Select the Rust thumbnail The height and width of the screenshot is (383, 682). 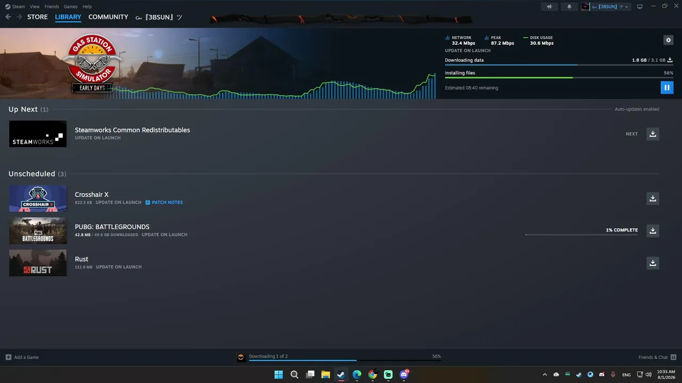[38, 263]
